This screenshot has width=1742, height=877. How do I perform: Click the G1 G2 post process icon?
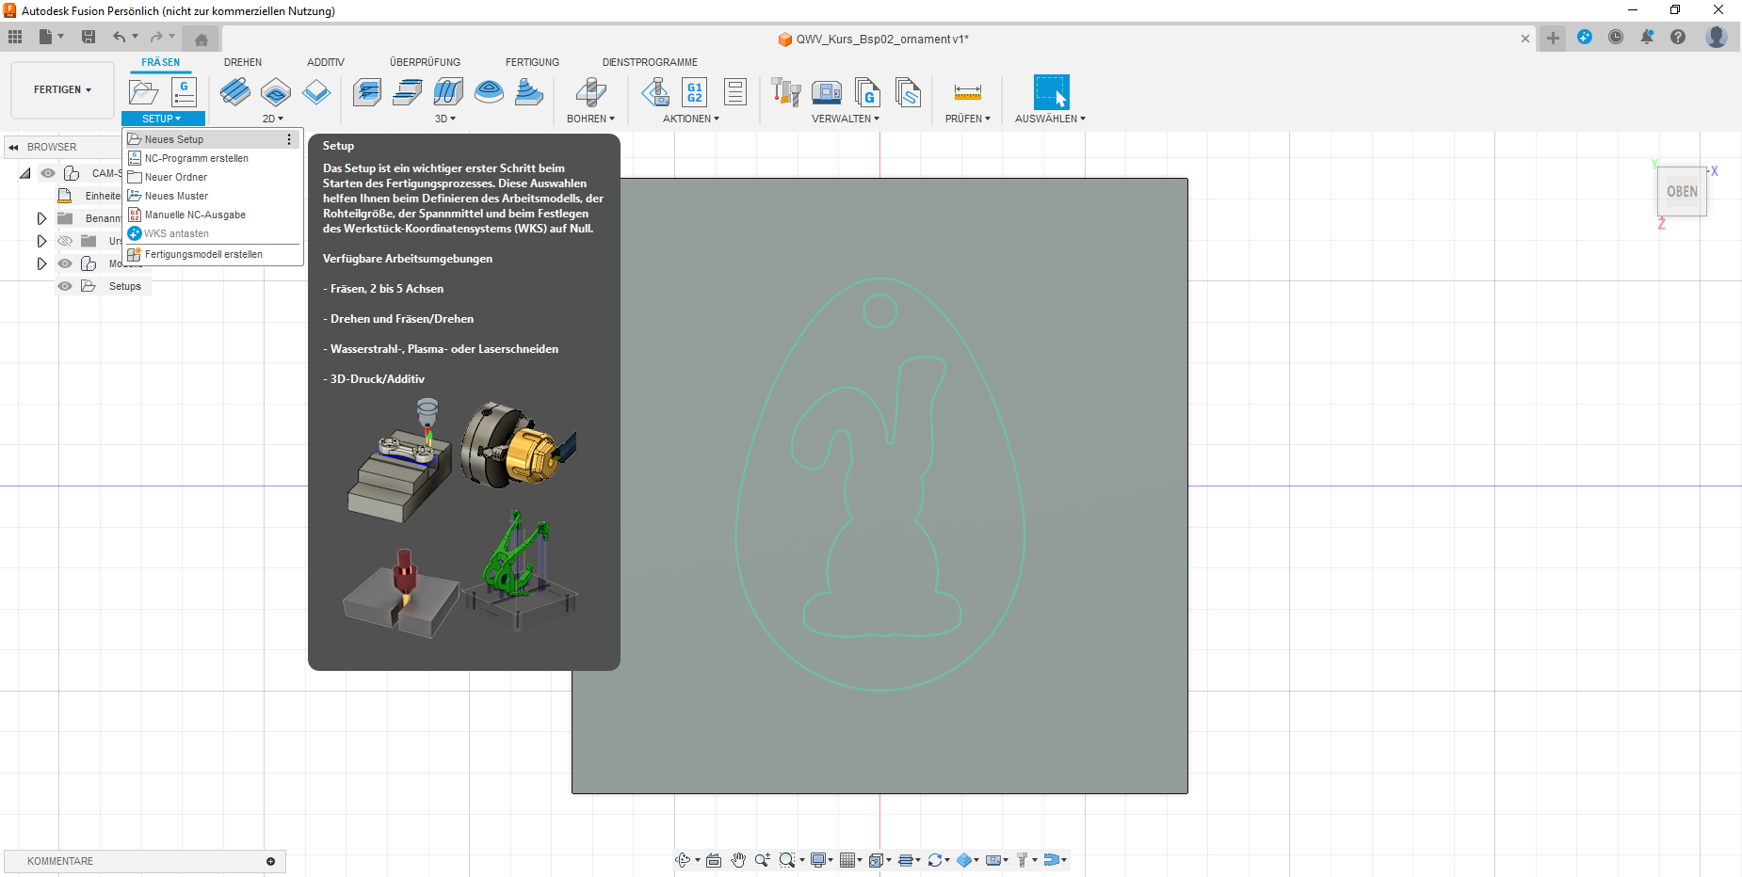[694, 92]
